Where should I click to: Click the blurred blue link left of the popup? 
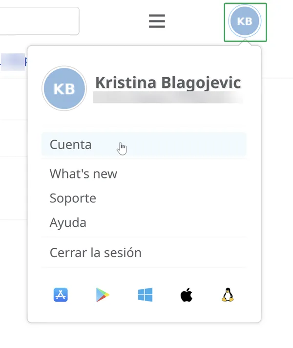tap(13, 62)
